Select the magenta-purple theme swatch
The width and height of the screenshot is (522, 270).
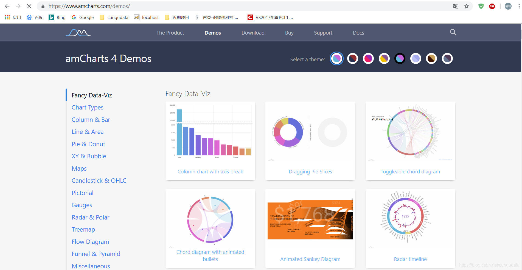[x=368, y=58]
